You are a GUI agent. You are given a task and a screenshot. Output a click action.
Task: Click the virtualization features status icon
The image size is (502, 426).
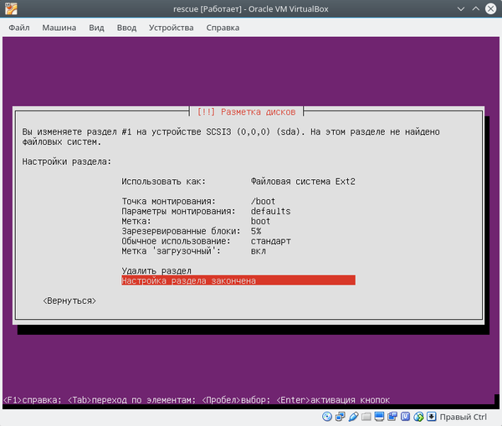pos(405,417)
